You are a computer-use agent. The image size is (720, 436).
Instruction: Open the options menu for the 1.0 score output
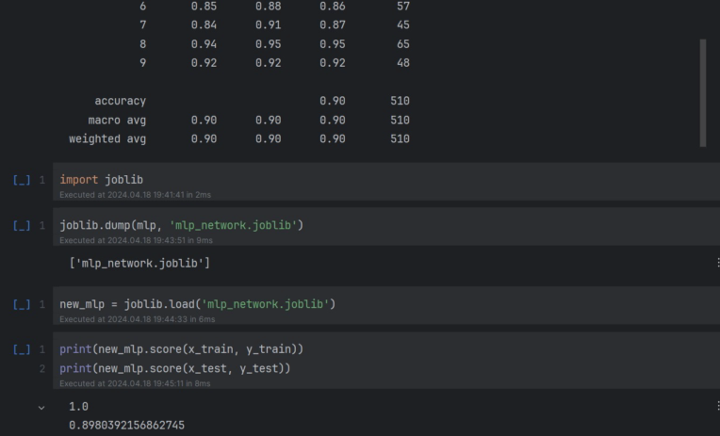(718, 406)
